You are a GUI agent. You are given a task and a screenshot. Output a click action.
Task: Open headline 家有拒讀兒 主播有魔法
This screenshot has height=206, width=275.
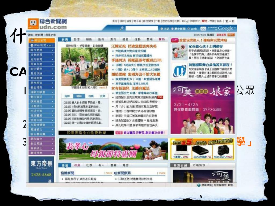pos(131,88)
